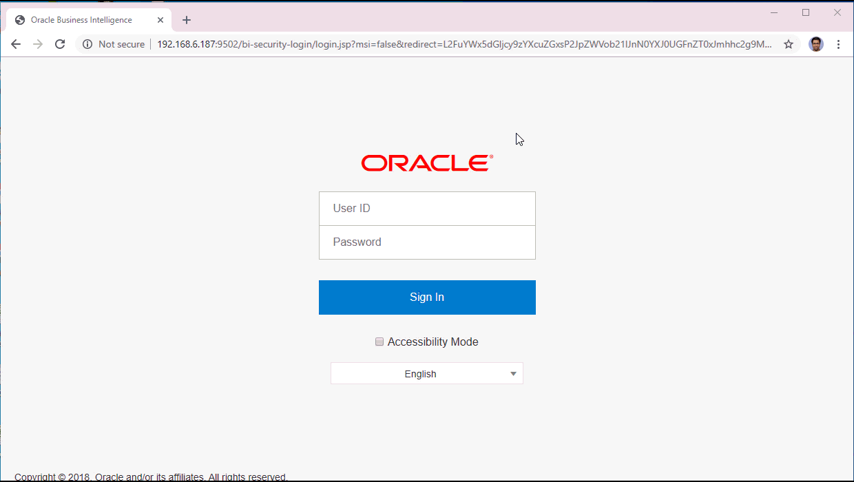The width and height of the screenshot is (854, 482).
Task: Click the browser forward arrow
Action: (38, 44)
